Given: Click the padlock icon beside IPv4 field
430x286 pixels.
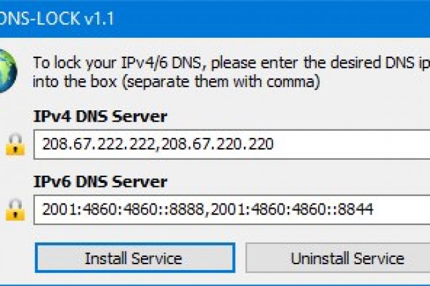Looking at the screenshot, I should pos(13,144).
